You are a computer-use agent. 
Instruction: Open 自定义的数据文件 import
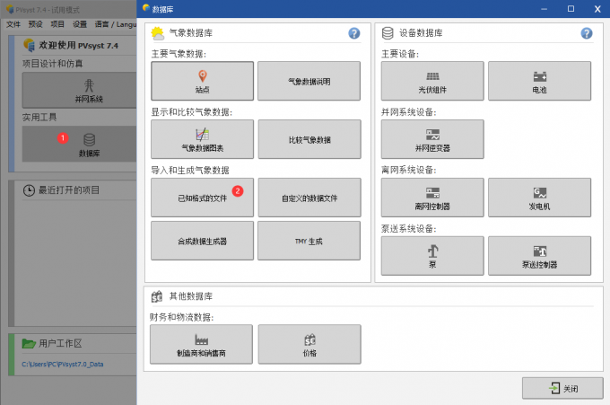point(309,198)
